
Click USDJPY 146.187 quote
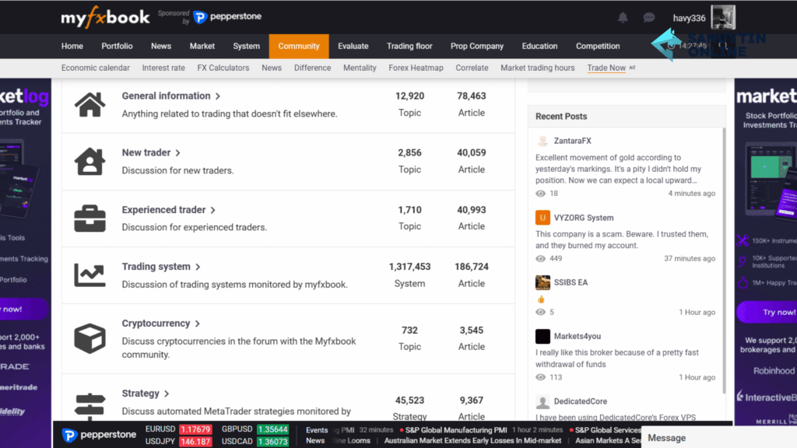click(x=178, y=442)
